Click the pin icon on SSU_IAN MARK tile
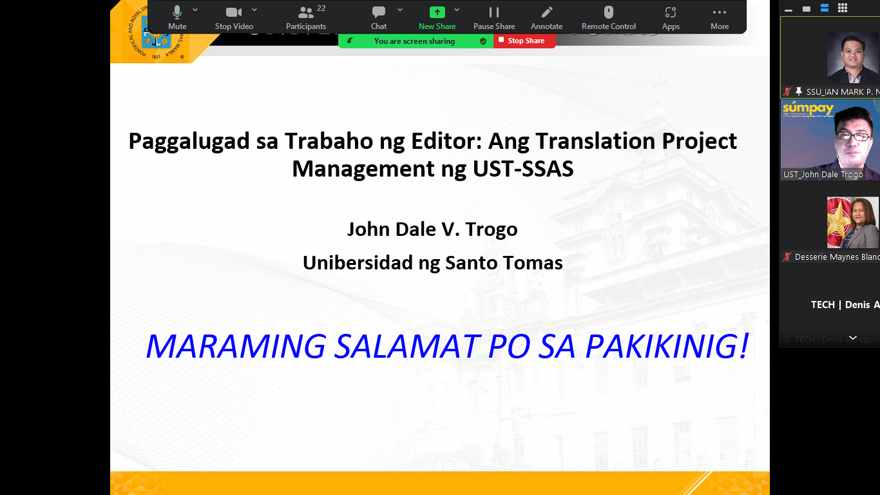 click(799, 92)
